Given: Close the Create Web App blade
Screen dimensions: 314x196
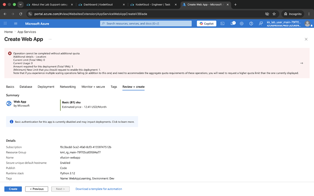Looking at the screenshot, I should point(306,39).
